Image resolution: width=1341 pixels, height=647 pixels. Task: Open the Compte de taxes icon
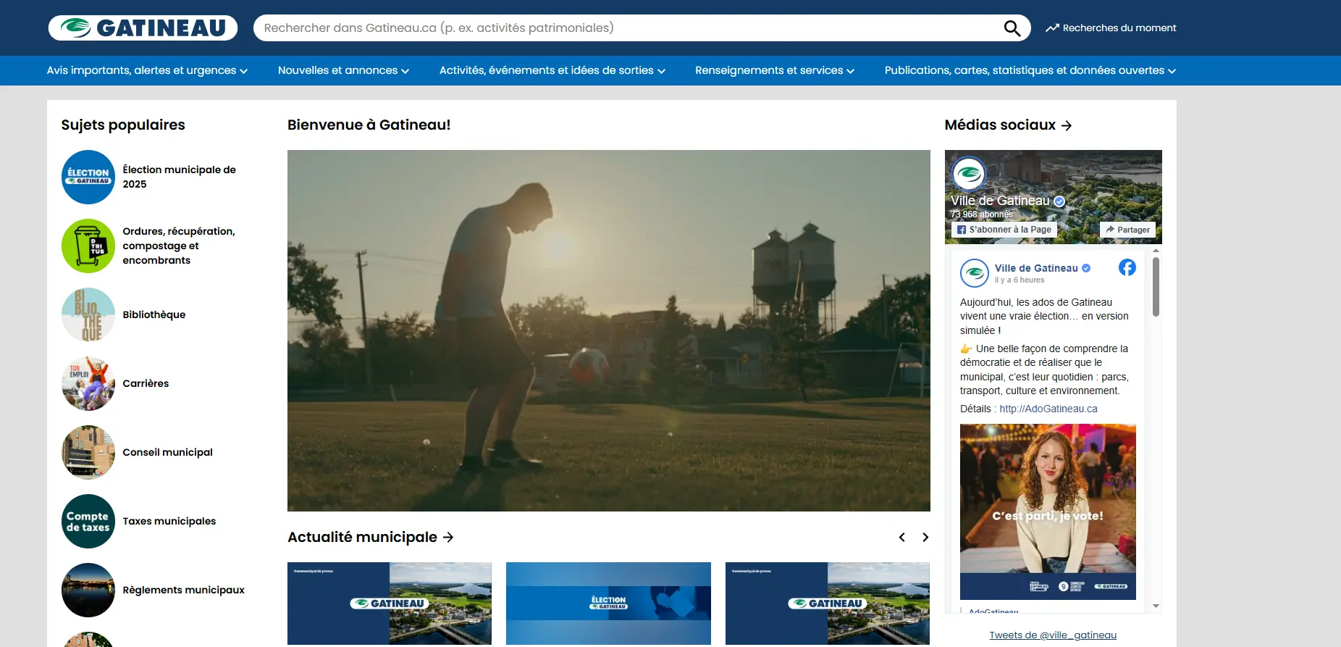pos(88,521)
